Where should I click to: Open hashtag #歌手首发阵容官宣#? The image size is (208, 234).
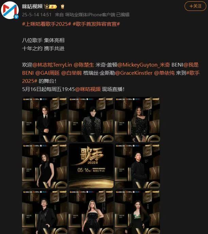tap(96, 24)
